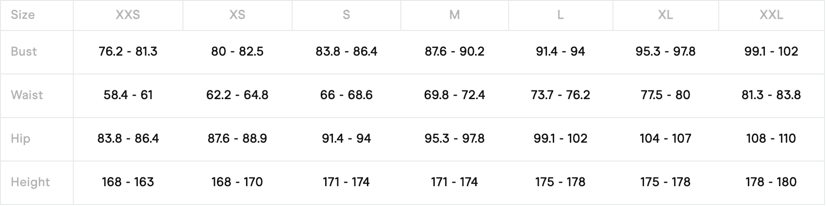This screenshot has height=206, width=826.
Task: Select the M size column header
Action: (454, 15)
